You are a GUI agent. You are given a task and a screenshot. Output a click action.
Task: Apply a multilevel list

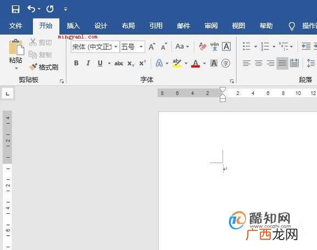[283, 46]
